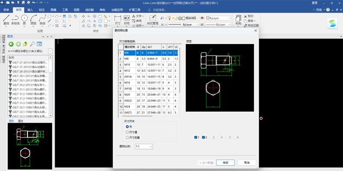Go back in the 图库 library panel
The width and height of the screenshot is (343, 171).
11,44
